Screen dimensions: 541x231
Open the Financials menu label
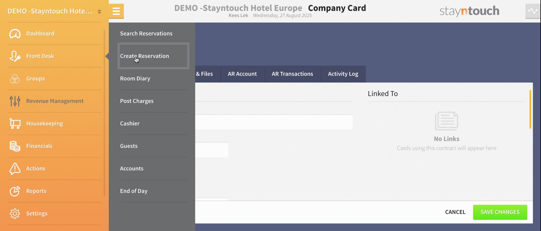[x=39, y=146]
